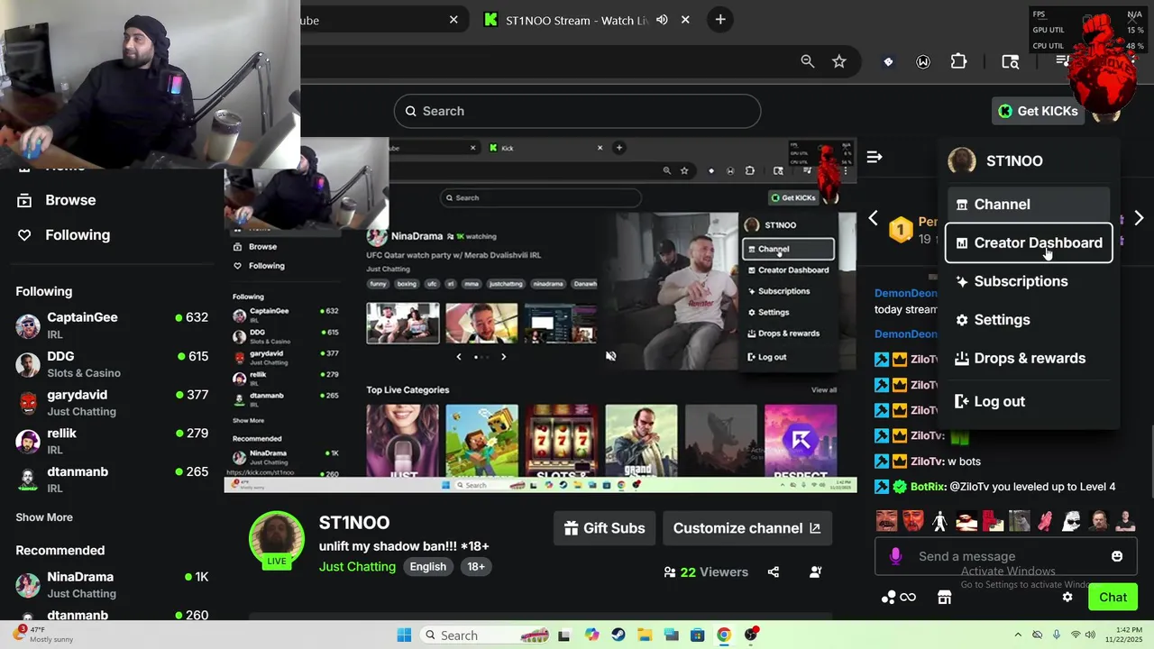Collapse the chat with the arrow-lines icon

pyautogui.click(x=874, y=157)
